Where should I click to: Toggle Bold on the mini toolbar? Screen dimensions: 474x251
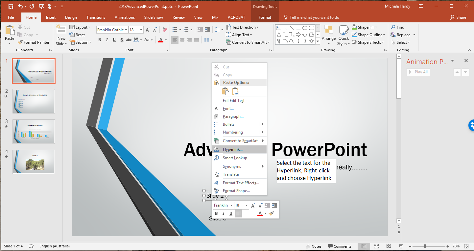[x=216, y=213]
